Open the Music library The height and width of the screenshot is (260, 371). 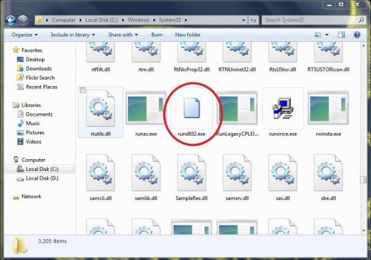tap(33, 123)
